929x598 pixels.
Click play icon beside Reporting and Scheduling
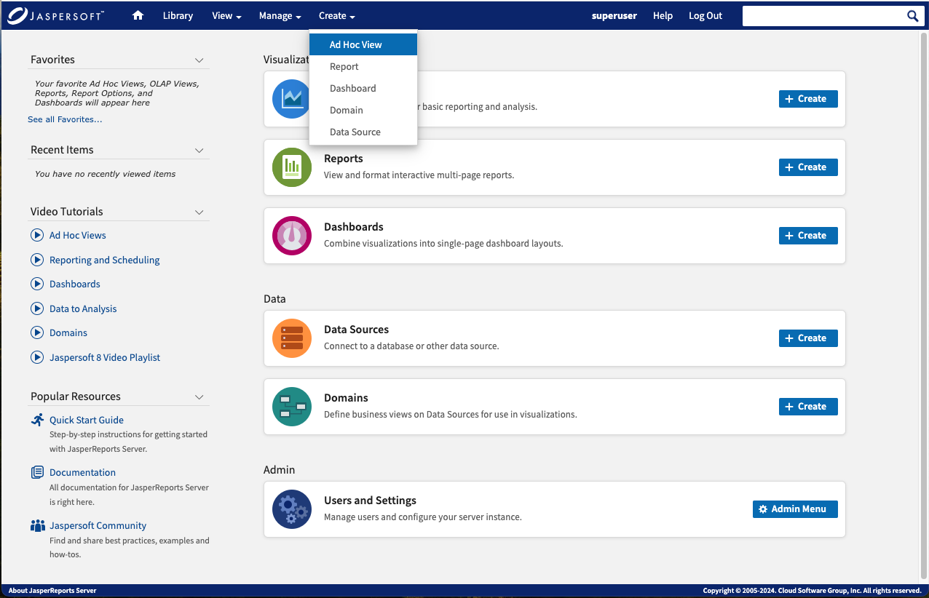point(37,260)
